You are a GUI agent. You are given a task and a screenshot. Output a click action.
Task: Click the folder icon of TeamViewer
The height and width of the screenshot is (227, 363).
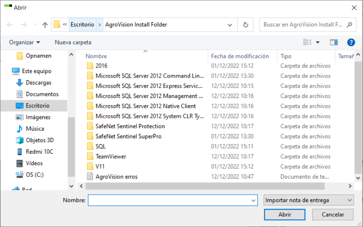[x=90, y=156]
